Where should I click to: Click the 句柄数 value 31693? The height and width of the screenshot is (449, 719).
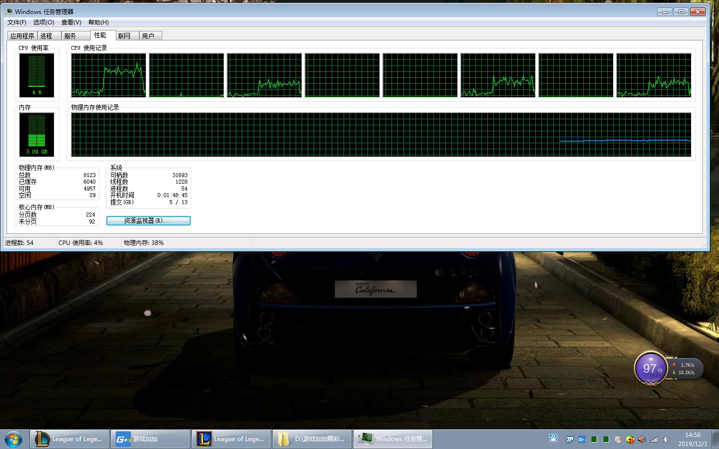coord(180,175)
